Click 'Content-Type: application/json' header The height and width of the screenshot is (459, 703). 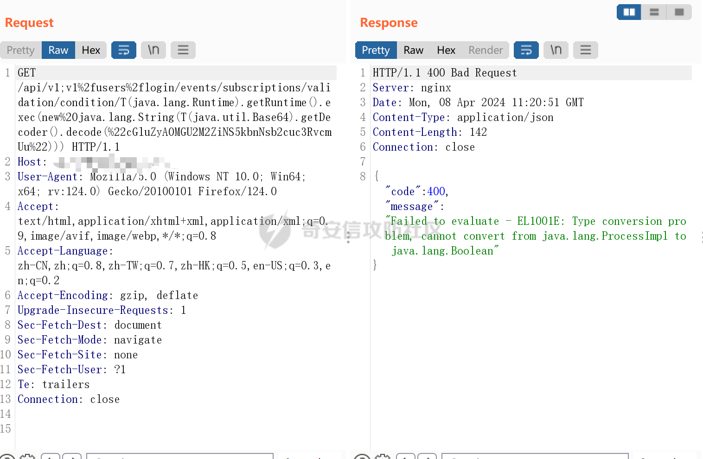pyautogui.click(x=463, y=117)
